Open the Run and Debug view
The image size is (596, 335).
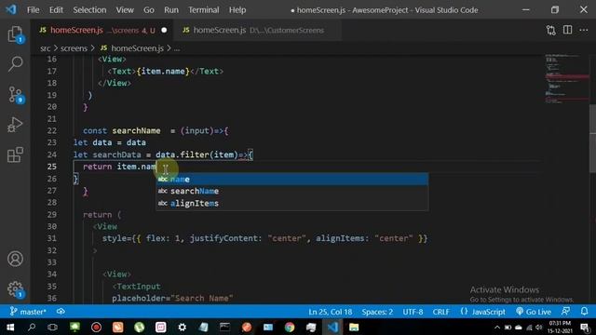click(x=15, y=125)
